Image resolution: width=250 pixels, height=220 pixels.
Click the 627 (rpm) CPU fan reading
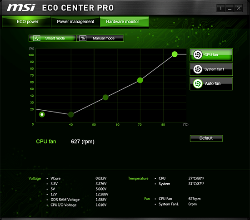point(83,142)
